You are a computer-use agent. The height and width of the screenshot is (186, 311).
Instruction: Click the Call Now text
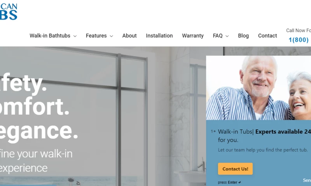299,31
